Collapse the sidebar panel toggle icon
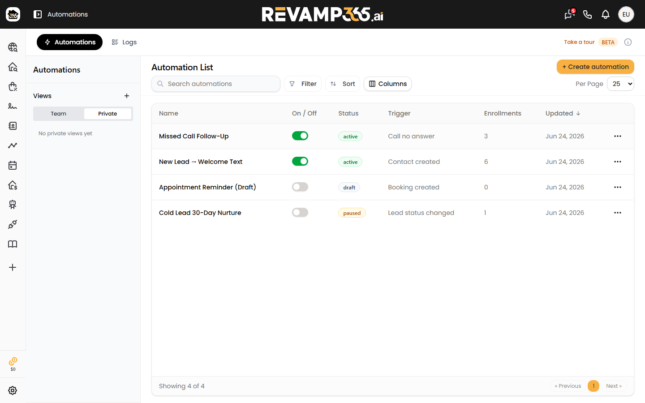Screen dimensions: 645x403 38,14
